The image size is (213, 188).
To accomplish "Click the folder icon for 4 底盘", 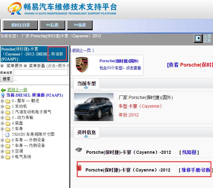I will (x=8, y=124).
